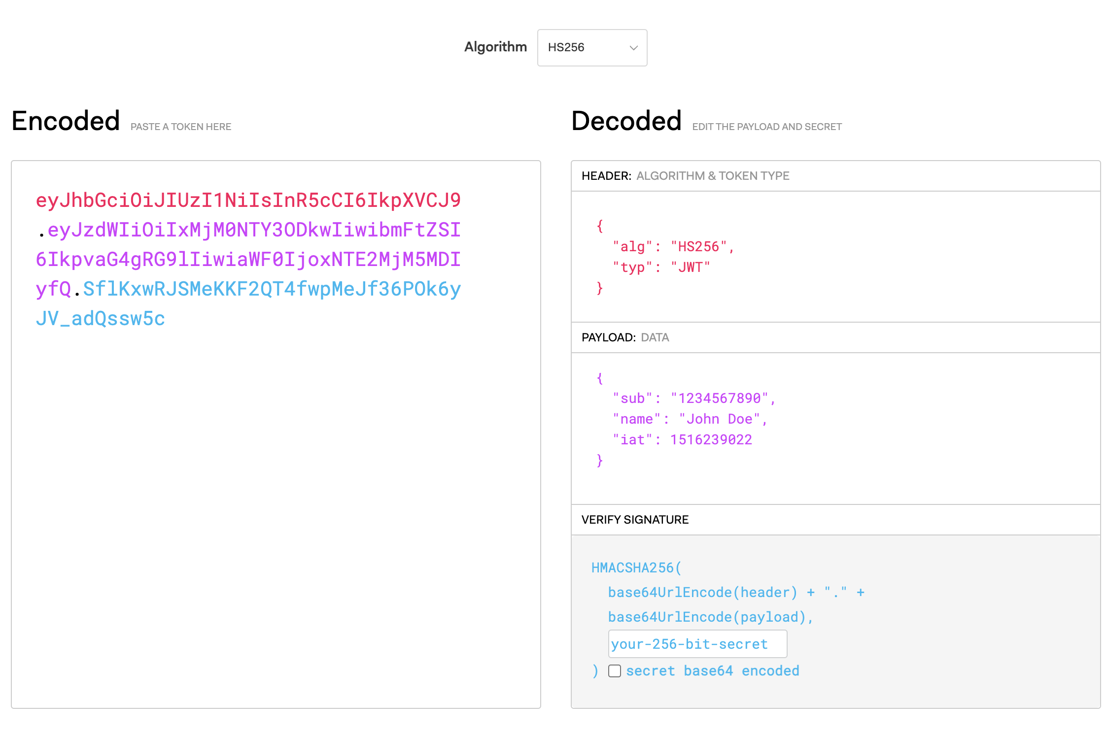Click the PAYLOAD: DATA section label
Screen dimensions: 1108x733
[625, 337]
